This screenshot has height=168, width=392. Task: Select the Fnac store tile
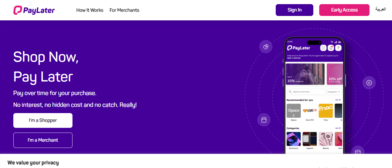(326, 111)
